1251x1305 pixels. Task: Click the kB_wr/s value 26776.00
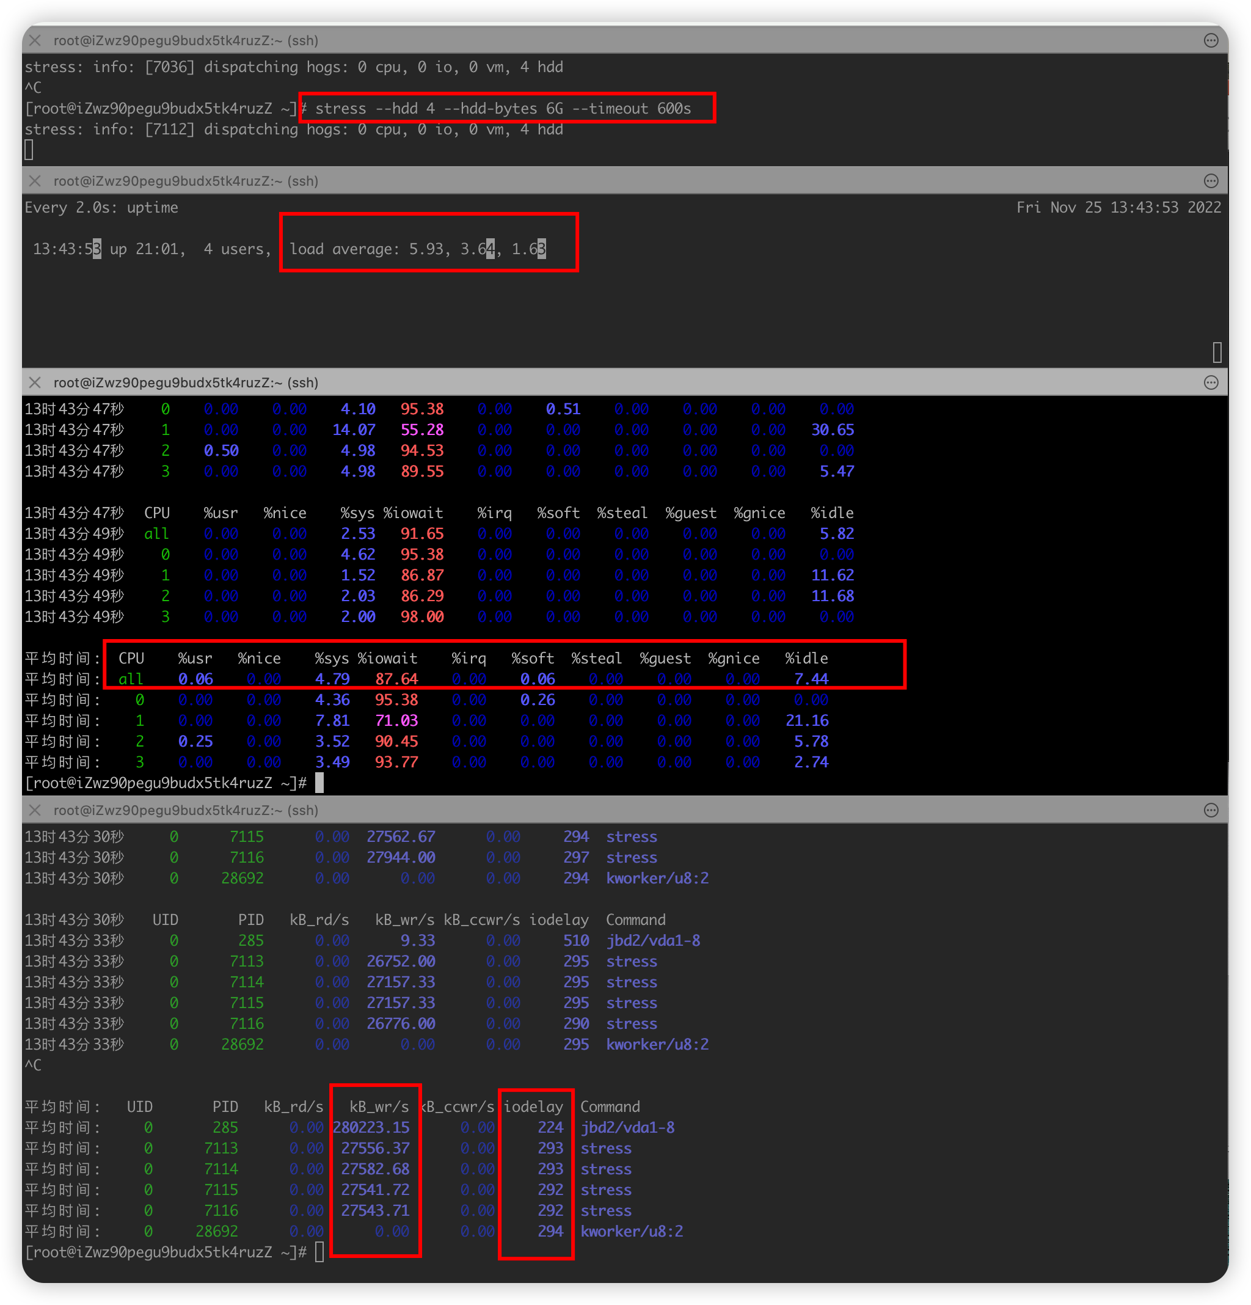coord(401,1024)
